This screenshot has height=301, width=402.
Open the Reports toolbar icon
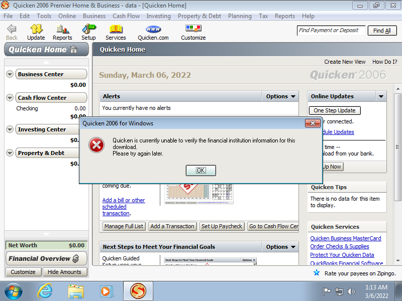(x=62, y=29)
